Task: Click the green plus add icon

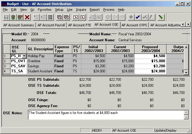Action: [130, 17]
